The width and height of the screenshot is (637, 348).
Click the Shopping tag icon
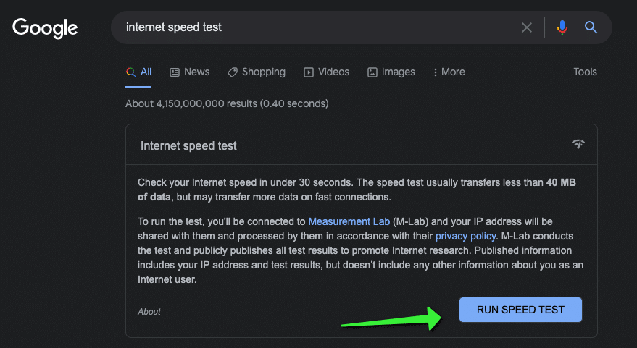tap(233, 72)
